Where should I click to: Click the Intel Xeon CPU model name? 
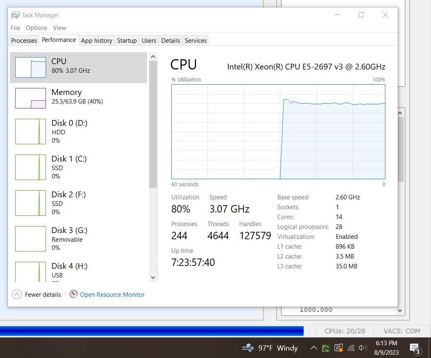click(306, 67)
